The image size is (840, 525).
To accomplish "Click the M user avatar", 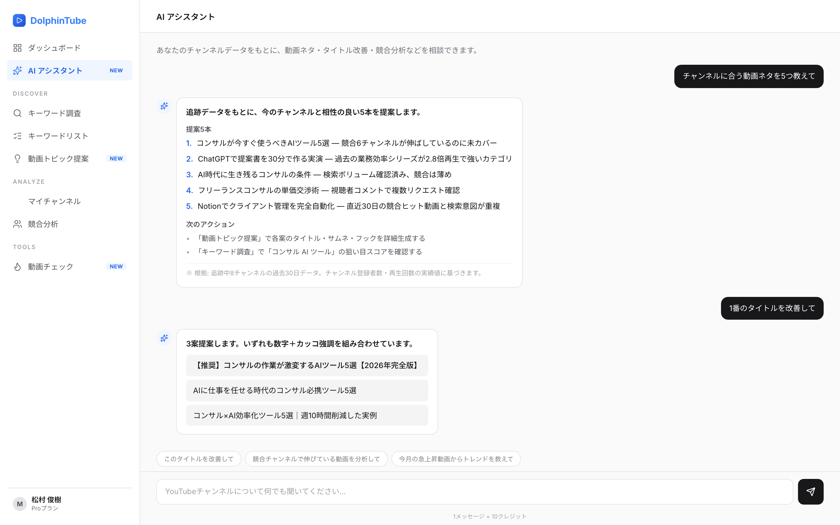I will tap(20, 504).
